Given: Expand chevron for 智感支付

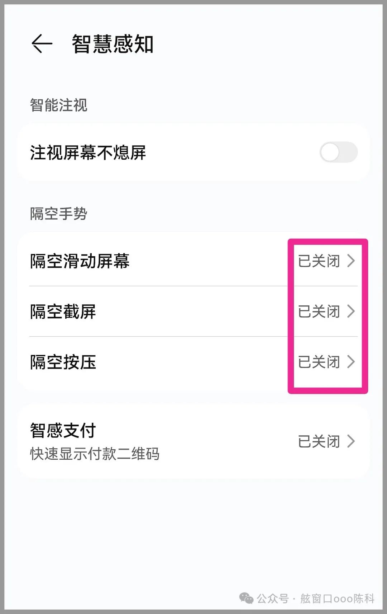Looking at the screenshot, I should [x=351, y=441].
